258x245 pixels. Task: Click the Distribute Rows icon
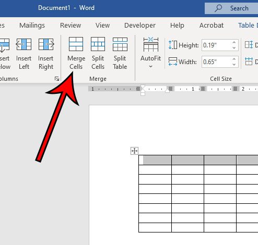tap(249, 45)
